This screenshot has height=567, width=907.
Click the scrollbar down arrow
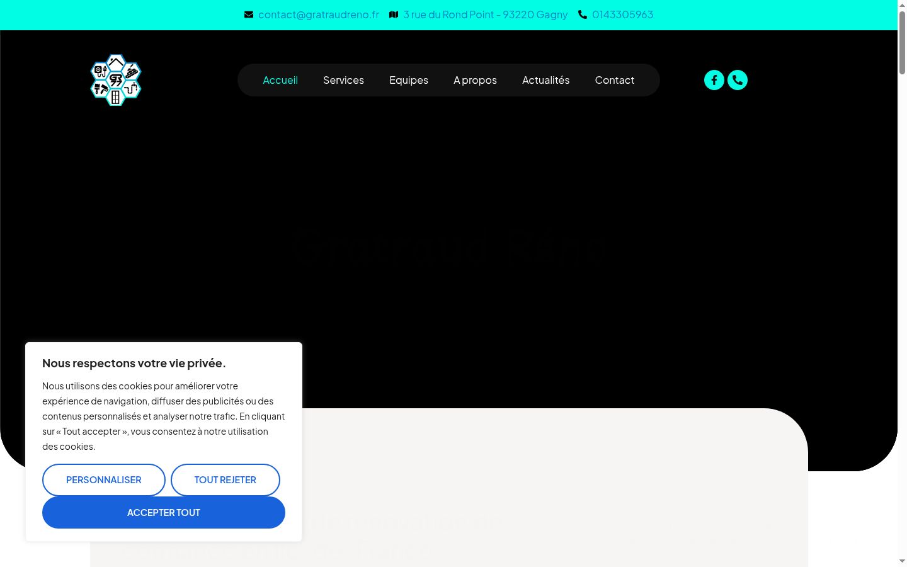click(902, 561)
